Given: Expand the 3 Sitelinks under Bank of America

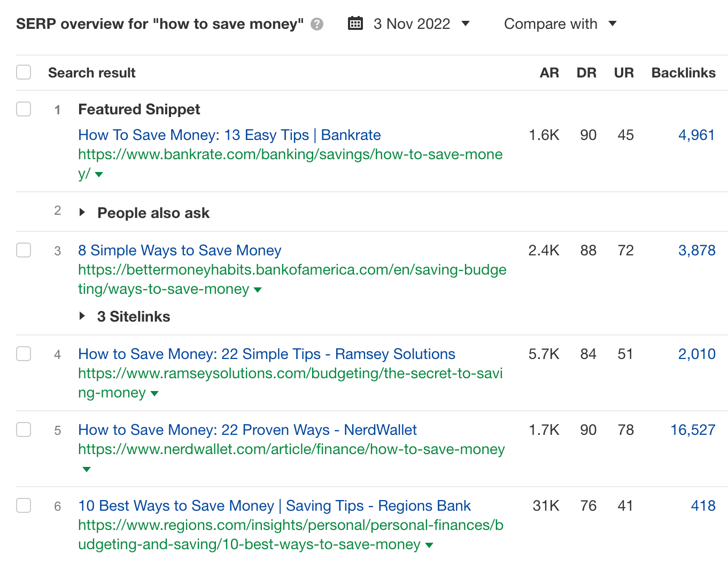Looking at the screenshot, I should [83, 316].
